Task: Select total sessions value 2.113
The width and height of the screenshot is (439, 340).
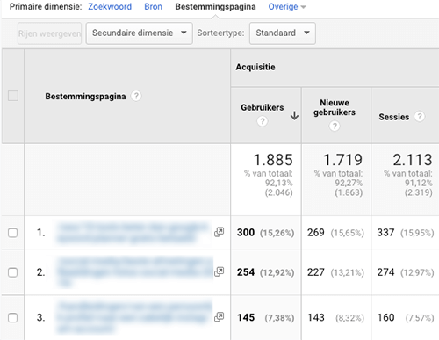Action: pos(413,160)
